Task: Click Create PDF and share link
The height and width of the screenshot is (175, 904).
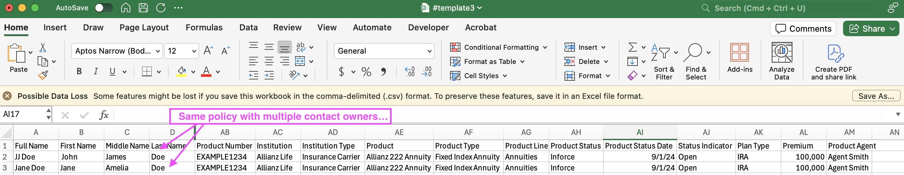Action: [x=833, y=62]
